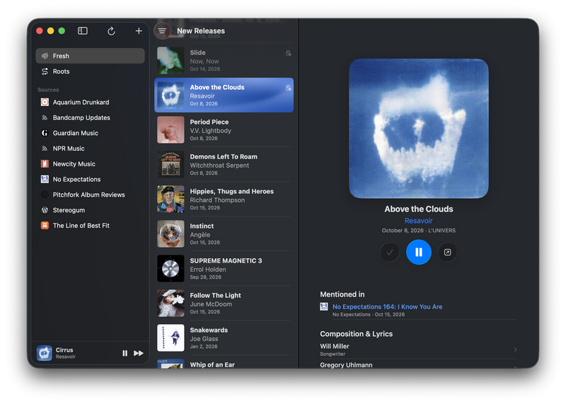Select Period Piece by V.V. Lightbody
566x404 pixels.
[224, 130]
